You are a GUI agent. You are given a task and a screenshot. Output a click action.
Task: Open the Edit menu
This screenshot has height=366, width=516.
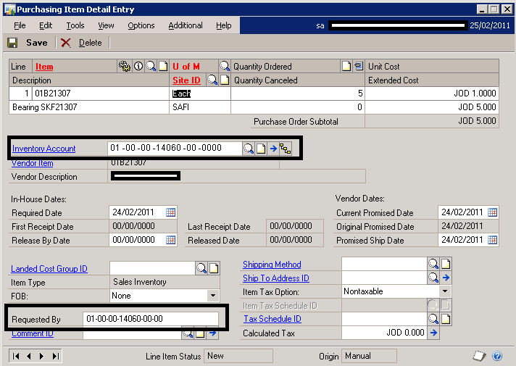46,25
